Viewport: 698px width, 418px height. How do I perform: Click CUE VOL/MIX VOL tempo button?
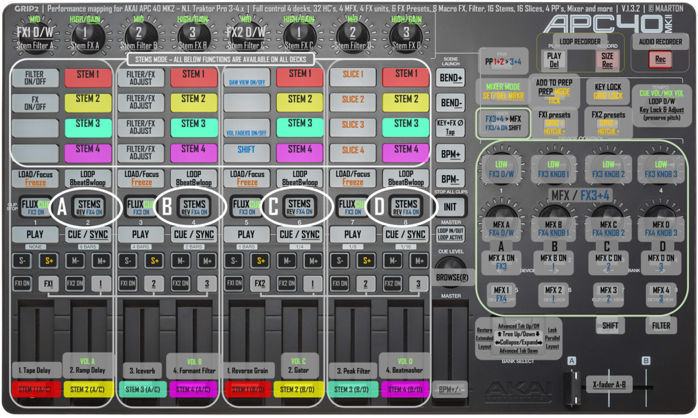[661, 105]
